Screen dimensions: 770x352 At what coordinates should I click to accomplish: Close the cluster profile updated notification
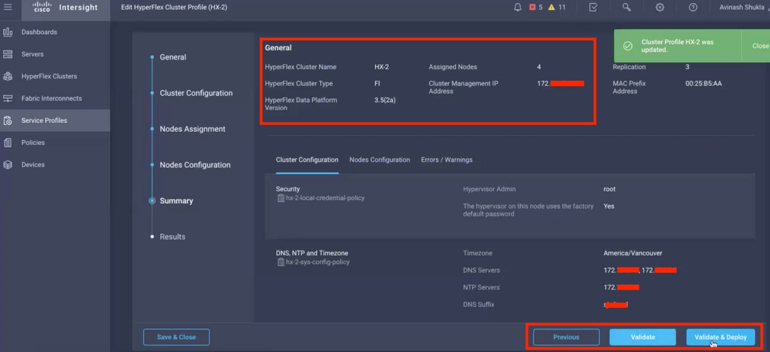(x=760, y=46)
